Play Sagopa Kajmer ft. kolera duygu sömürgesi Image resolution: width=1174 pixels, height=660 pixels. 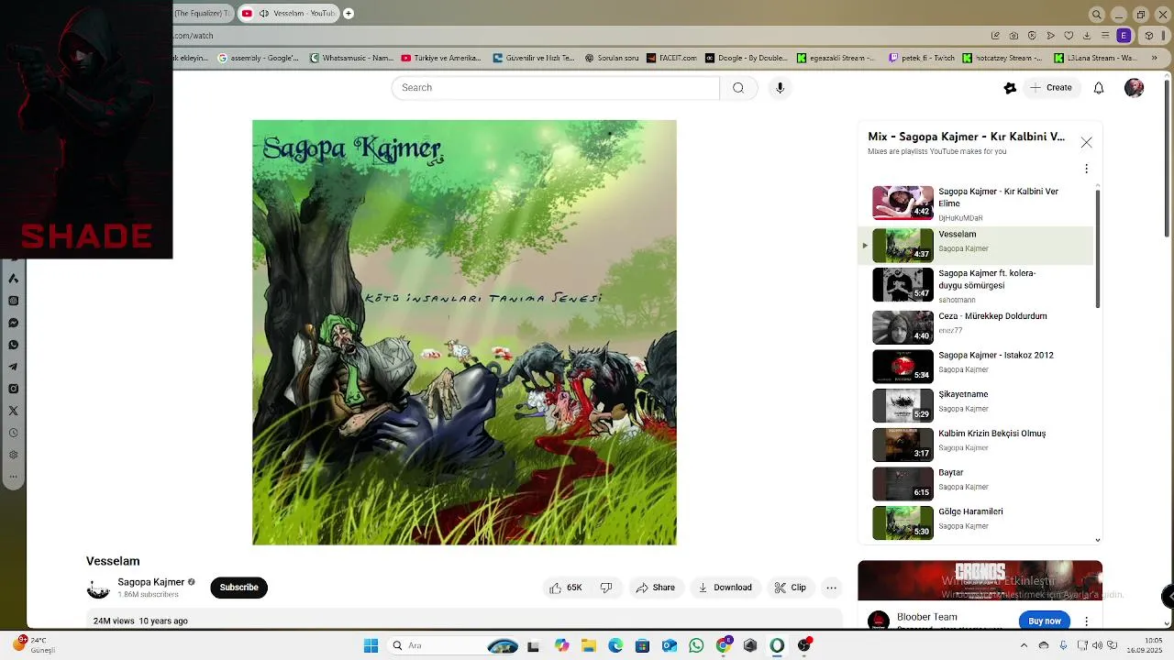click(975, 285)
